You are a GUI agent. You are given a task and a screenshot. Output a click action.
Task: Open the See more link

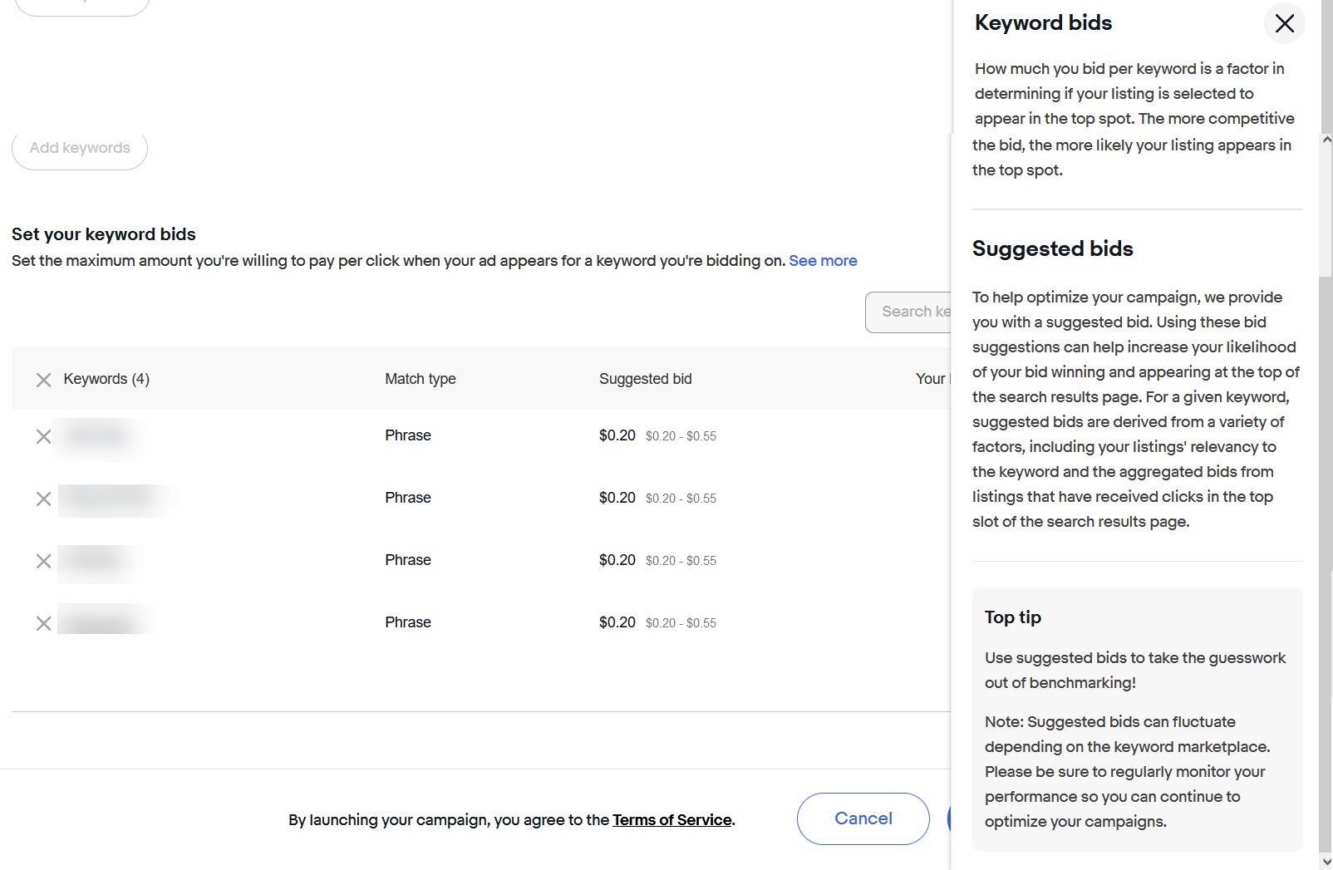(x=823, y=261)
